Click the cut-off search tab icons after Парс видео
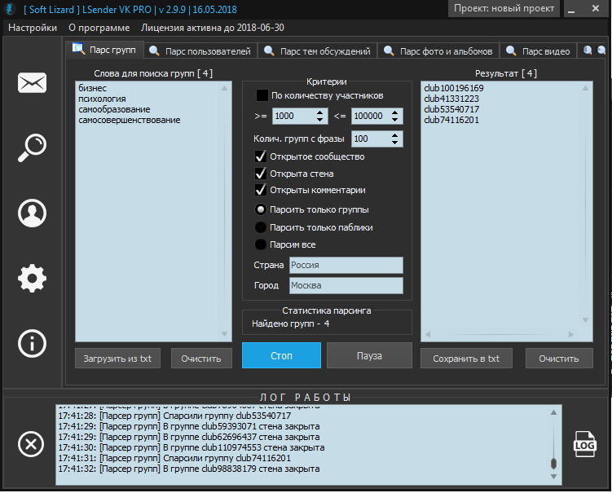The image size is (612, 493). click(x=594, y=51)
